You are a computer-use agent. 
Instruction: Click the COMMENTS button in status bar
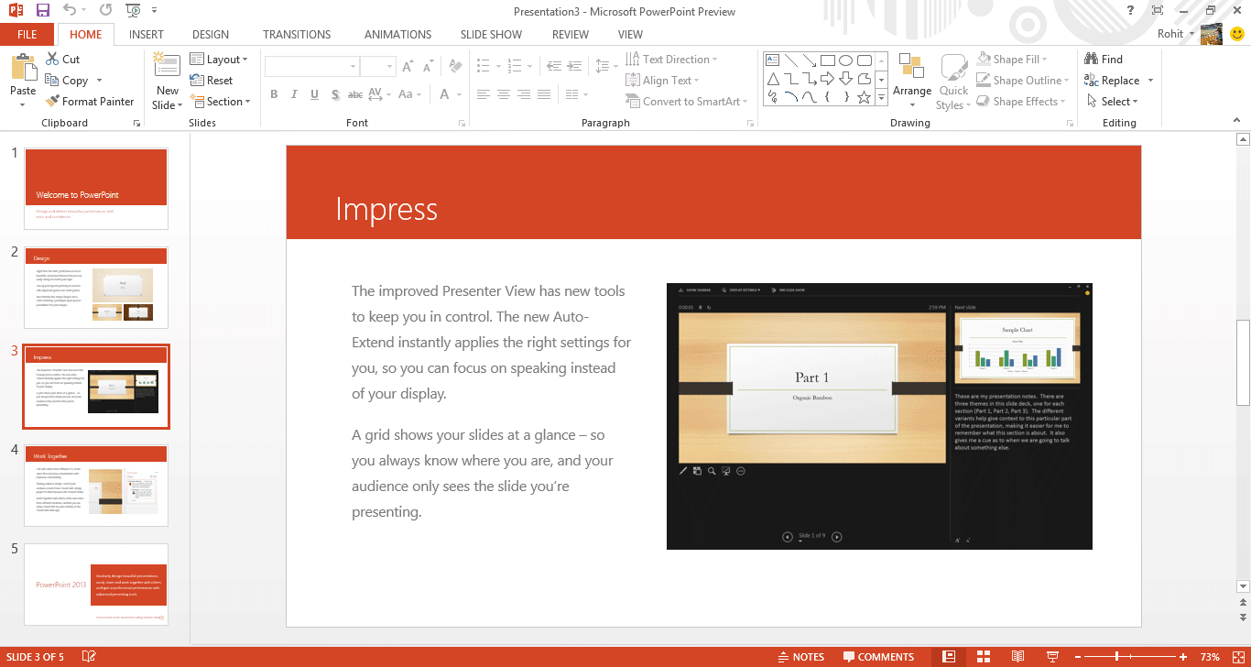pos(878,657)
